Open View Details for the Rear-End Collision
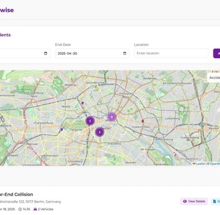Screen dimensions: 220x215 click(194, 201)
